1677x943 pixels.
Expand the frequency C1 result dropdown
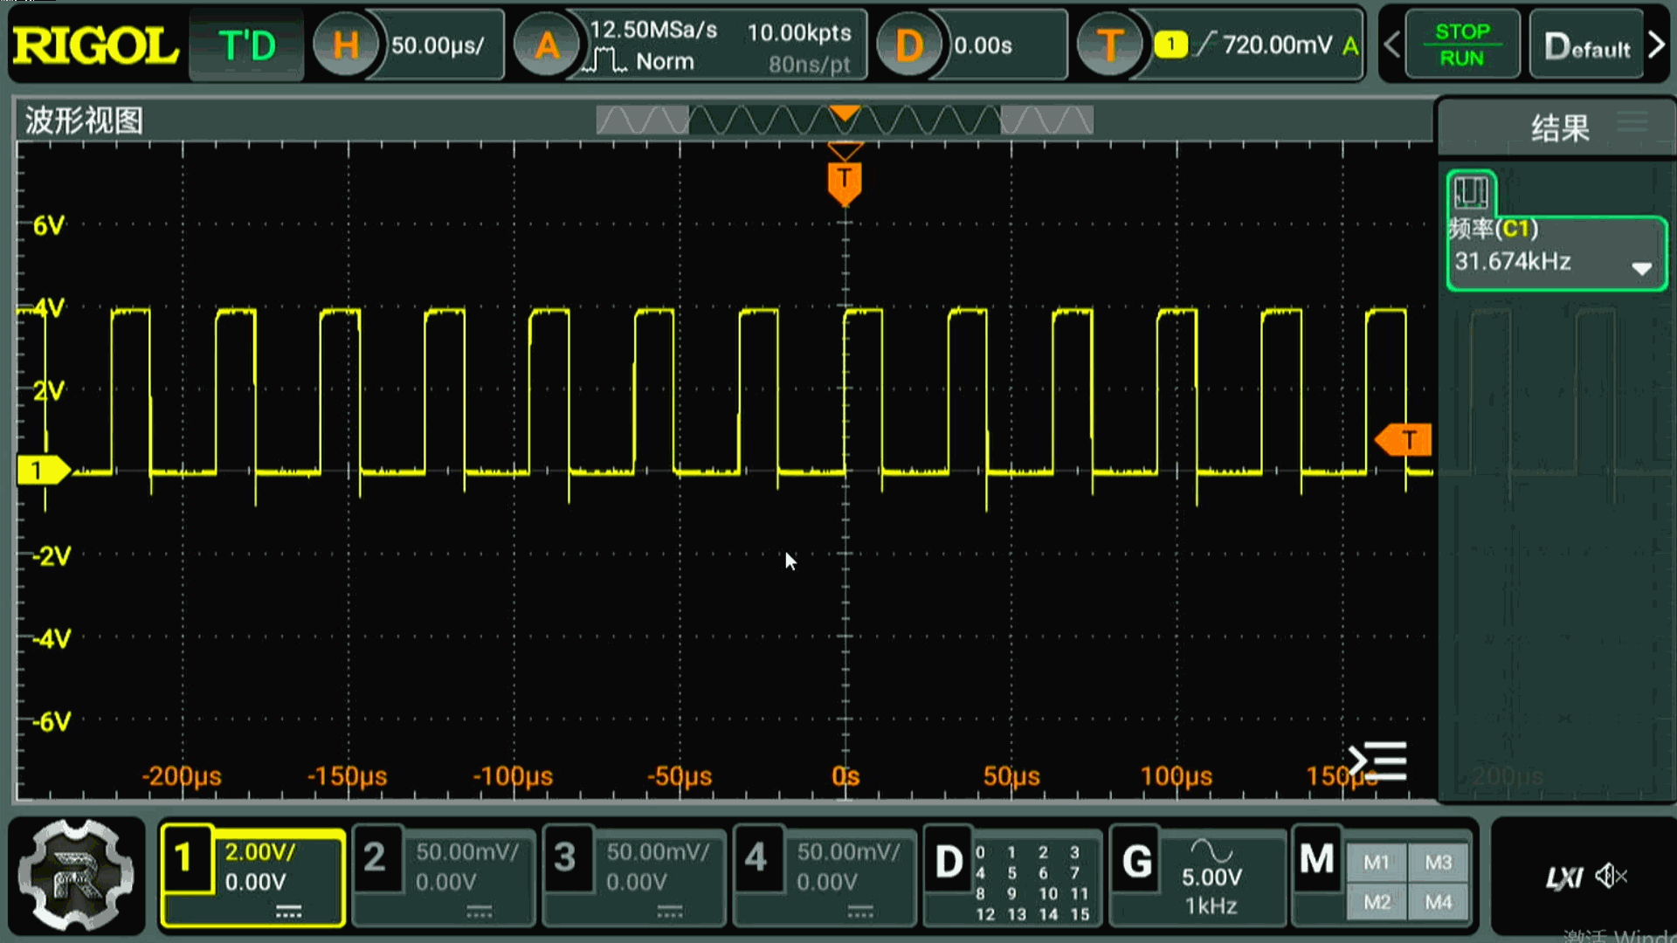(1641, 268)
